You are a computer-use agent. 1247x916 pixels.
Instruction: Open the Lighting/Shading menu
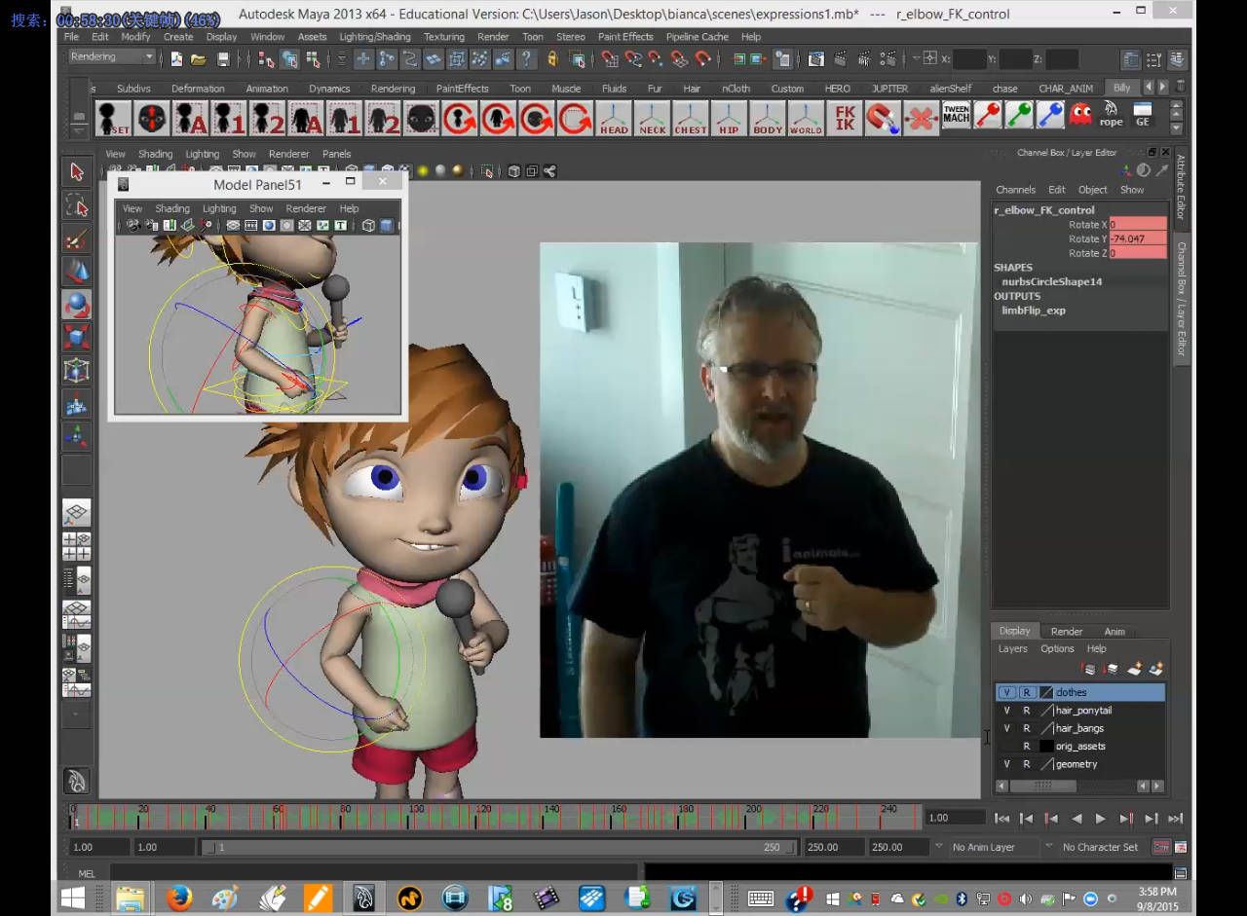(x=375, y=37)
